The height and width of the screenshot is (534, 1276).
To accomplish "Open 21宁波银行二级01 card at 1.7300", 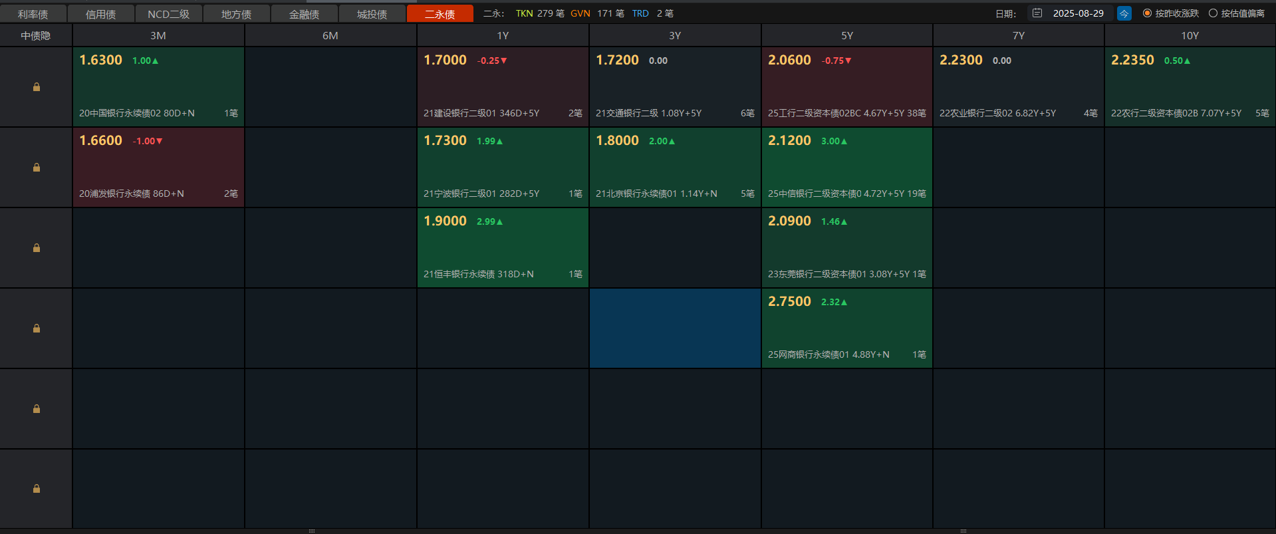I will 503,168.
